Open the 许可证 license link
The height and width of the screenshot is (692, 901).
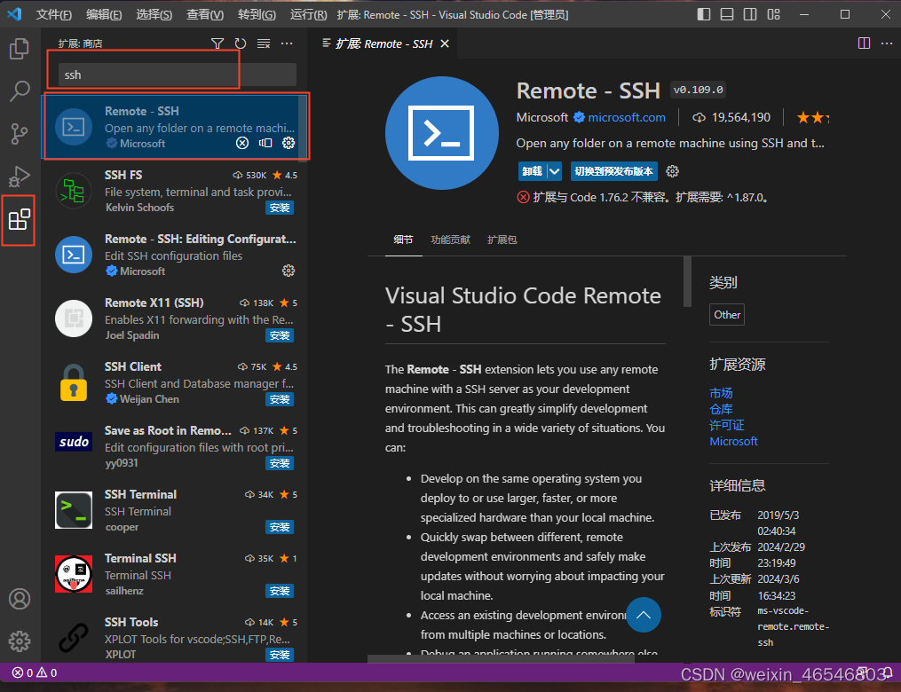[727, 425]
